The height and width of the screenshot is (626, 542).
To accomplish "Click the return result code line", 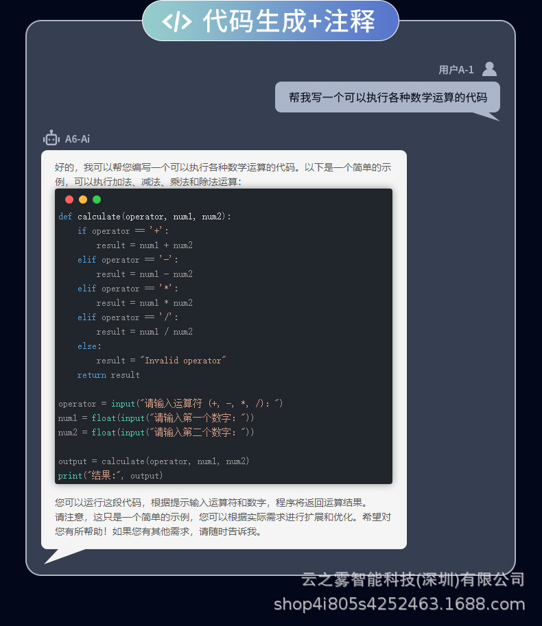I will 108,375.
